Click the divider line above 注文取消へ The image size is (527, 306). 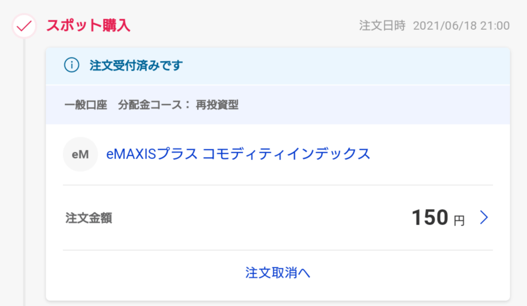(x=277, y=250)
